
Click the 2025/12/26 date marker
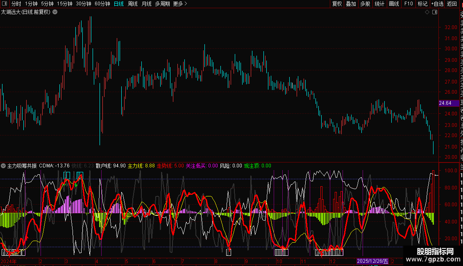(372, 261)
